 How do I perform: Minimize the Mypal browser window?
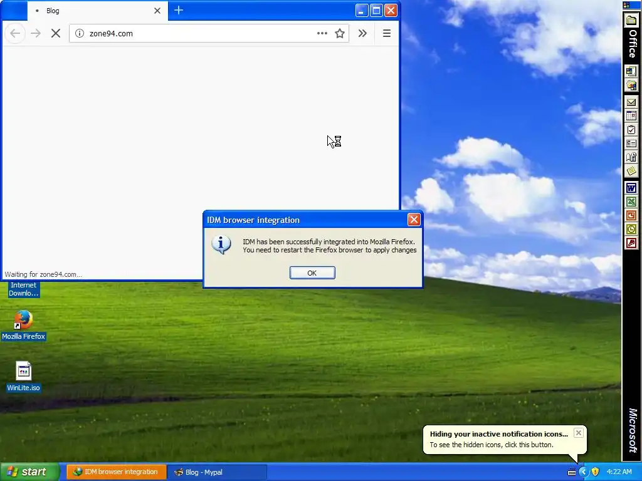tap(362, 10)
